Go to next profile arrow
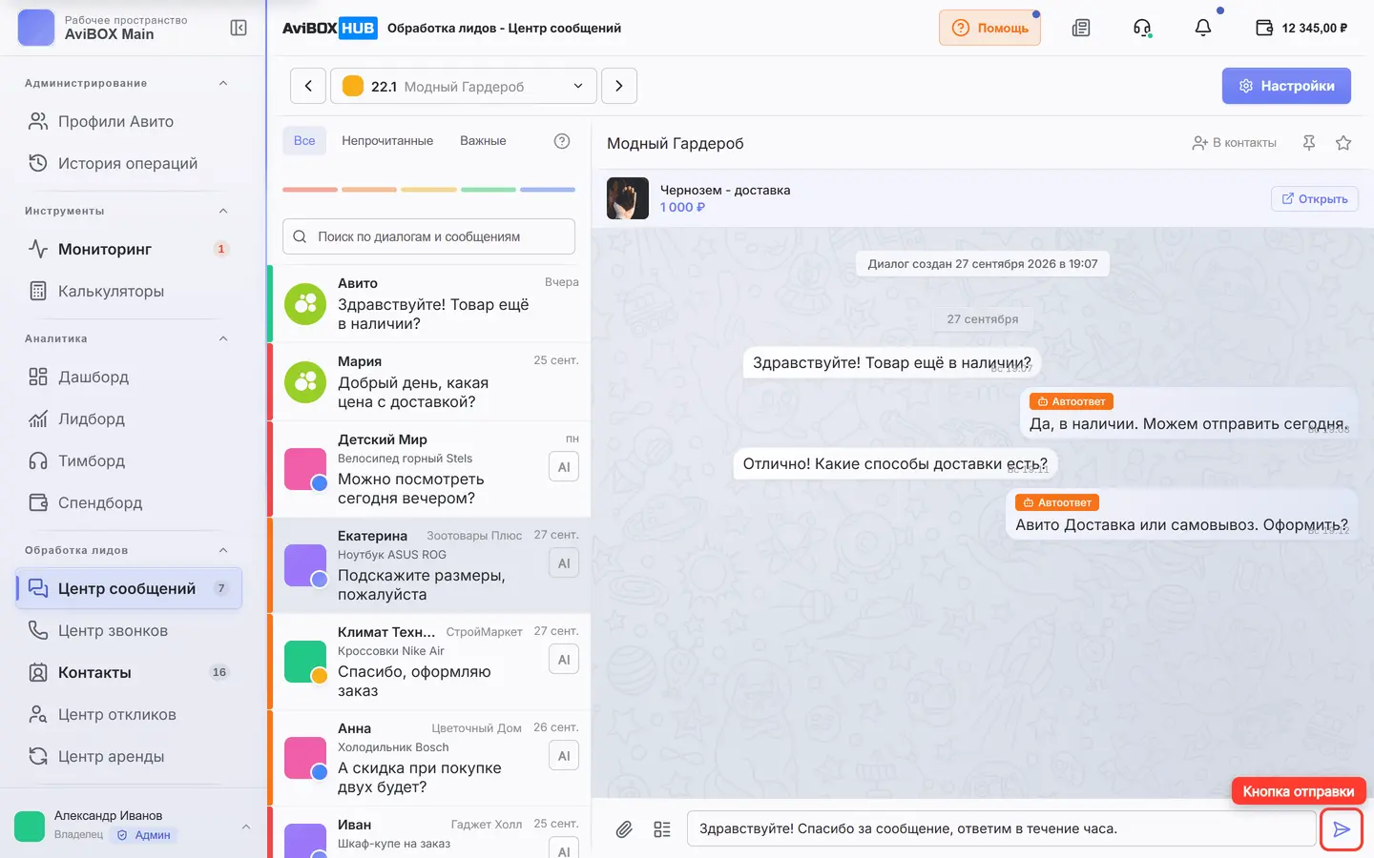Screen dimensions: 1374x858 pos(619,86)
